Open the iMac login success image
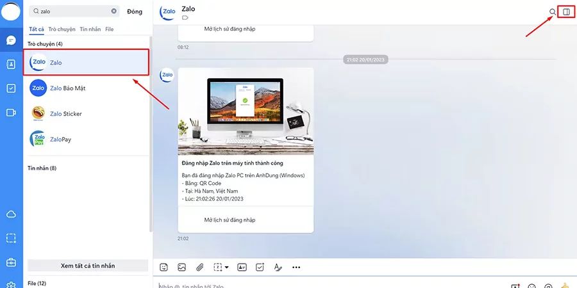Image resolution: width=577 pixels, height=288 pixels. click(x=246, y=111)
